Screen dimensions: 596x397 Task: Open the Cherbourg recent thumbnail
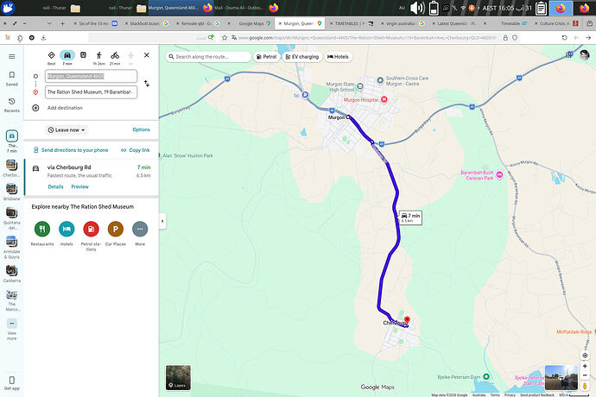[x=11, y=165]
